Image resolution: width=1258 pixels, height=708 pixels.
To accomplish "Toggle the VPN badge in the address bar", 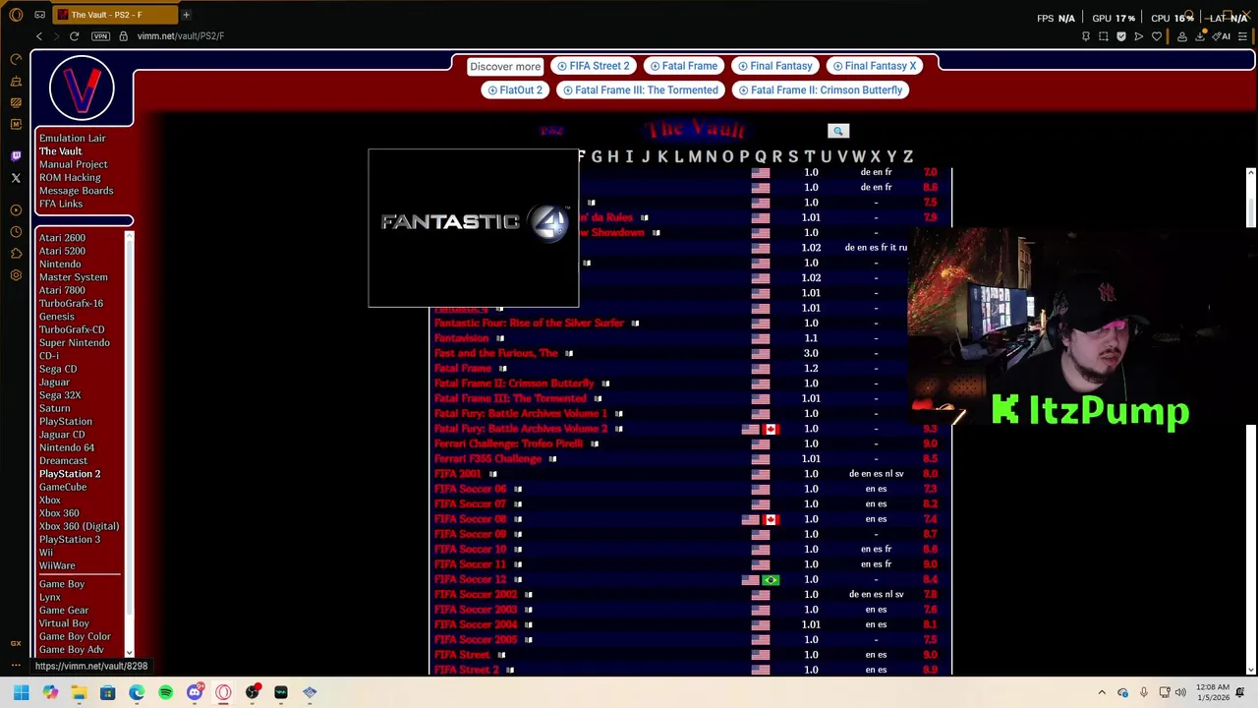I will 100,36.
